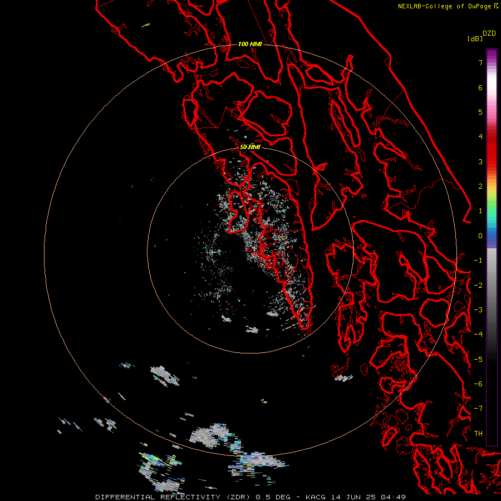Click the 0 value on color scale
Screen dimensions: 501x501
(480, 236)
